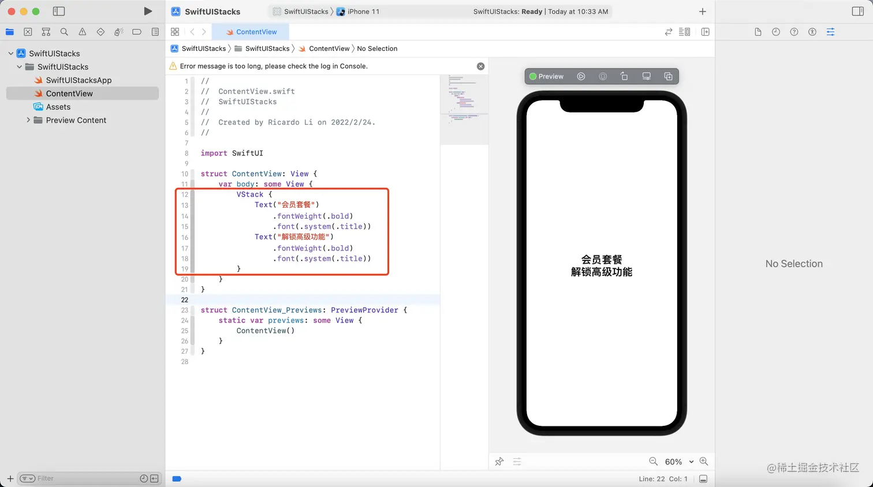
Task: Click the Preview status button
Action: 546,76
